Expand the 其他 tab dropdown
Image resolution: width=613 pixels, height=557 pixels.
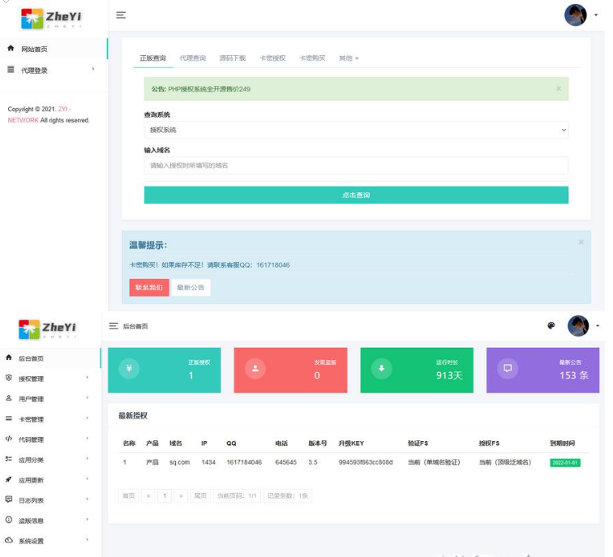349,58
